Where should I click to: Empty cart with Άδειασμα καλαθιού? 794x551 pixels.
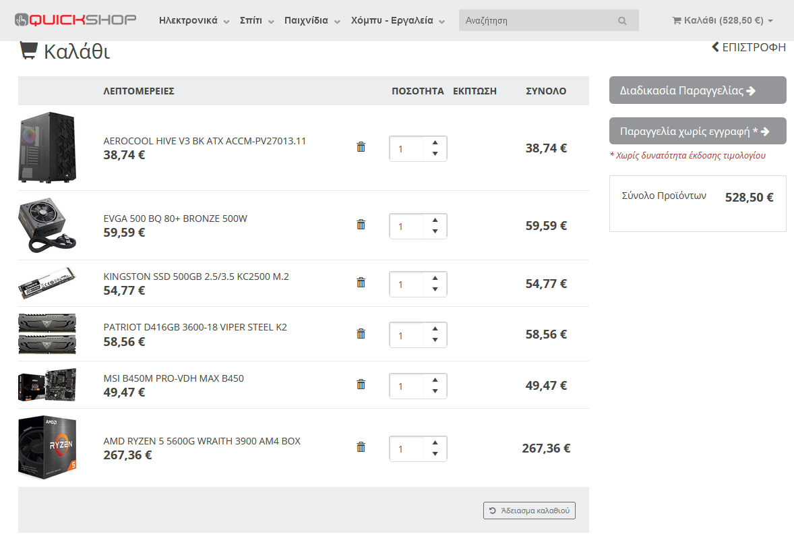pos(529,511)
